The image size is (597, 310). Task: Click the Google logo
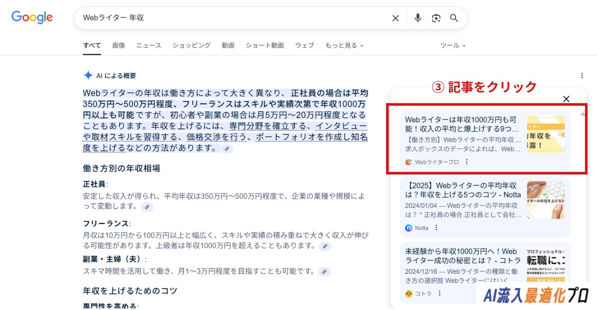tap(32, 17)
